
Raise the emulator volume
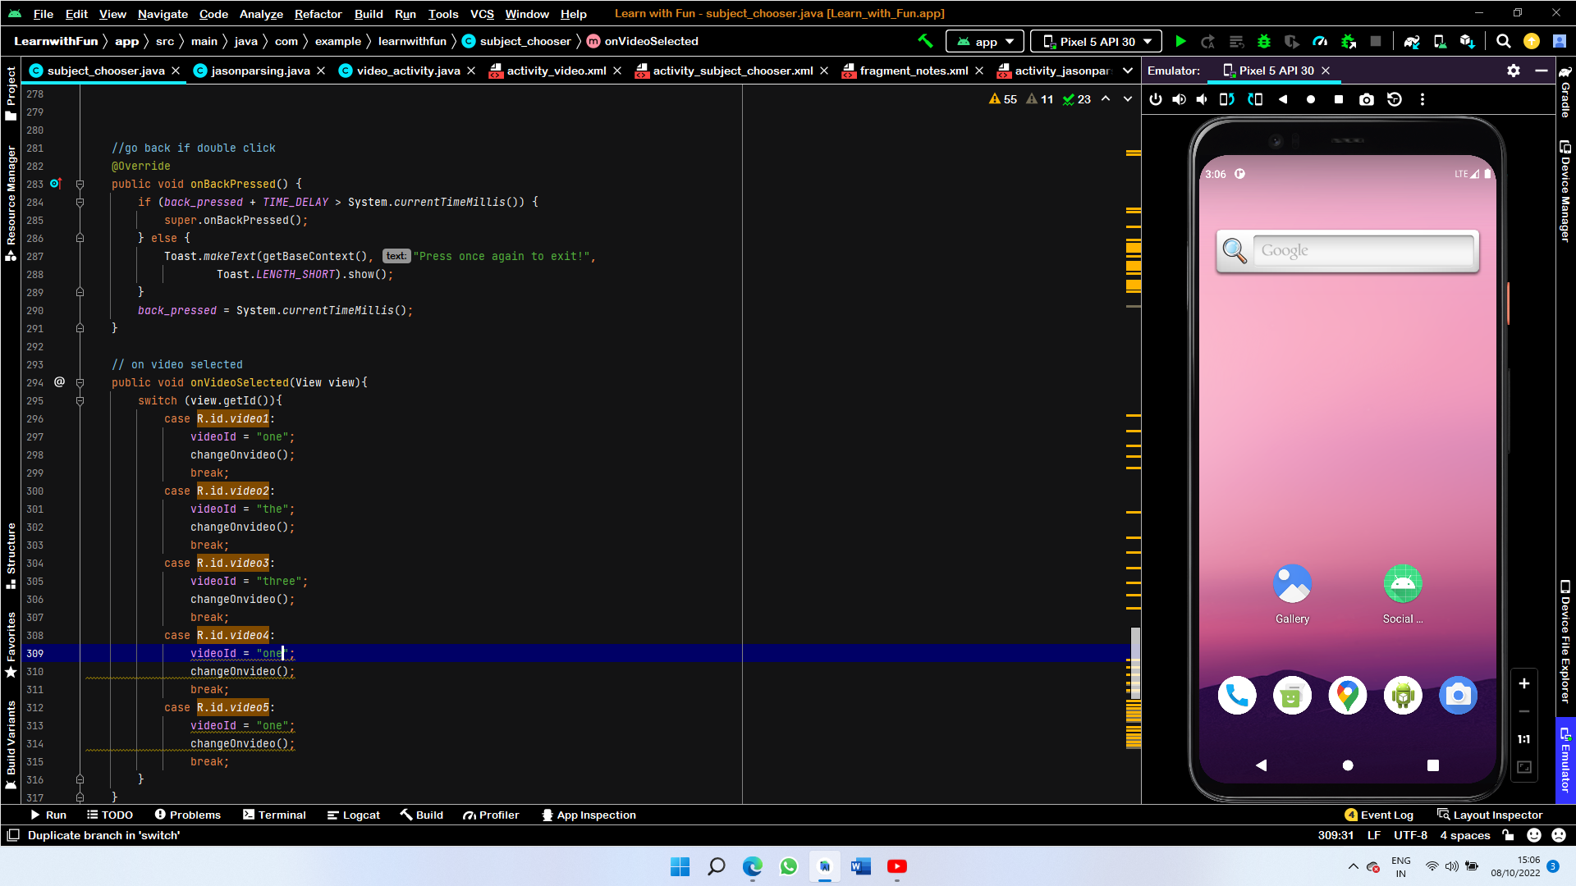1179,99
